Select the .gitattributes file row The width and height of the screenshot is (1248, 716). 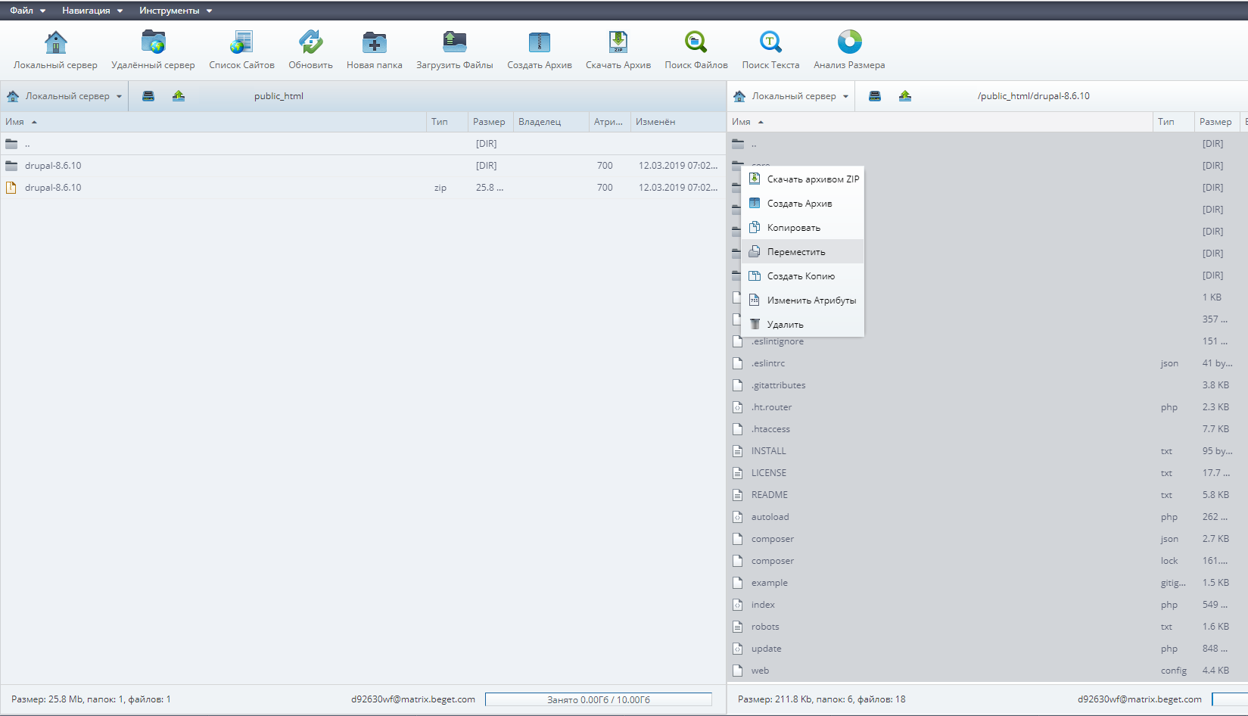987,385
